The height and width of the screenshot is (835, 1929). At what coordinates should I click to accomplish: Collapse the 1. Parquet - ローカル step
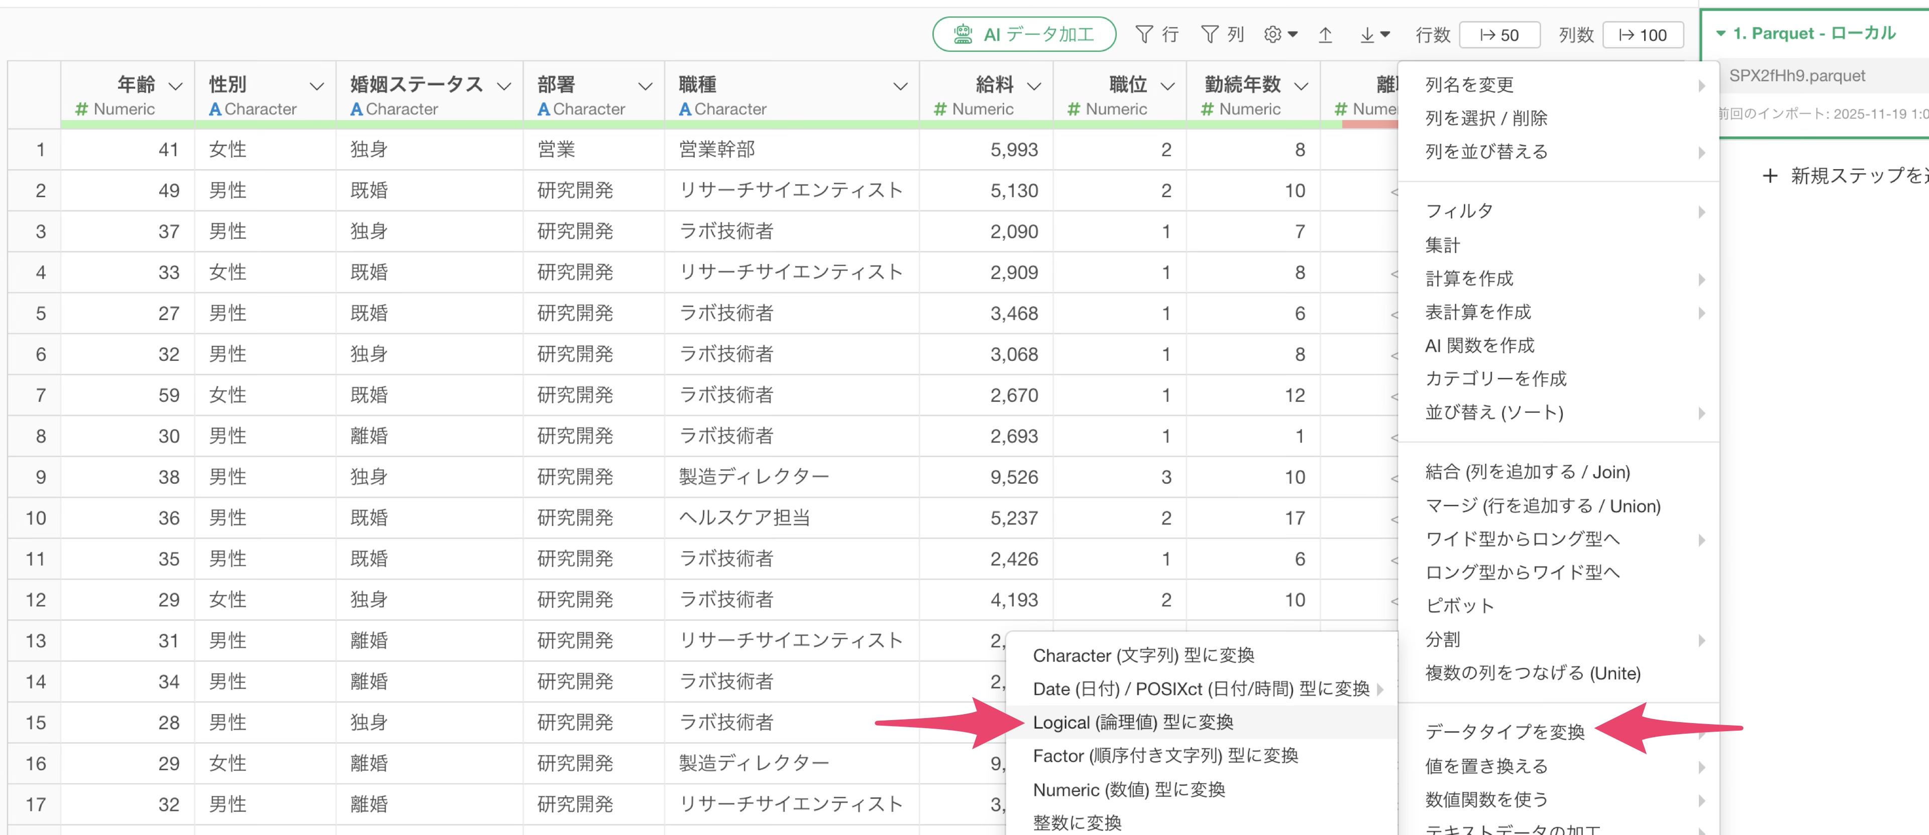coord(1721,34)
